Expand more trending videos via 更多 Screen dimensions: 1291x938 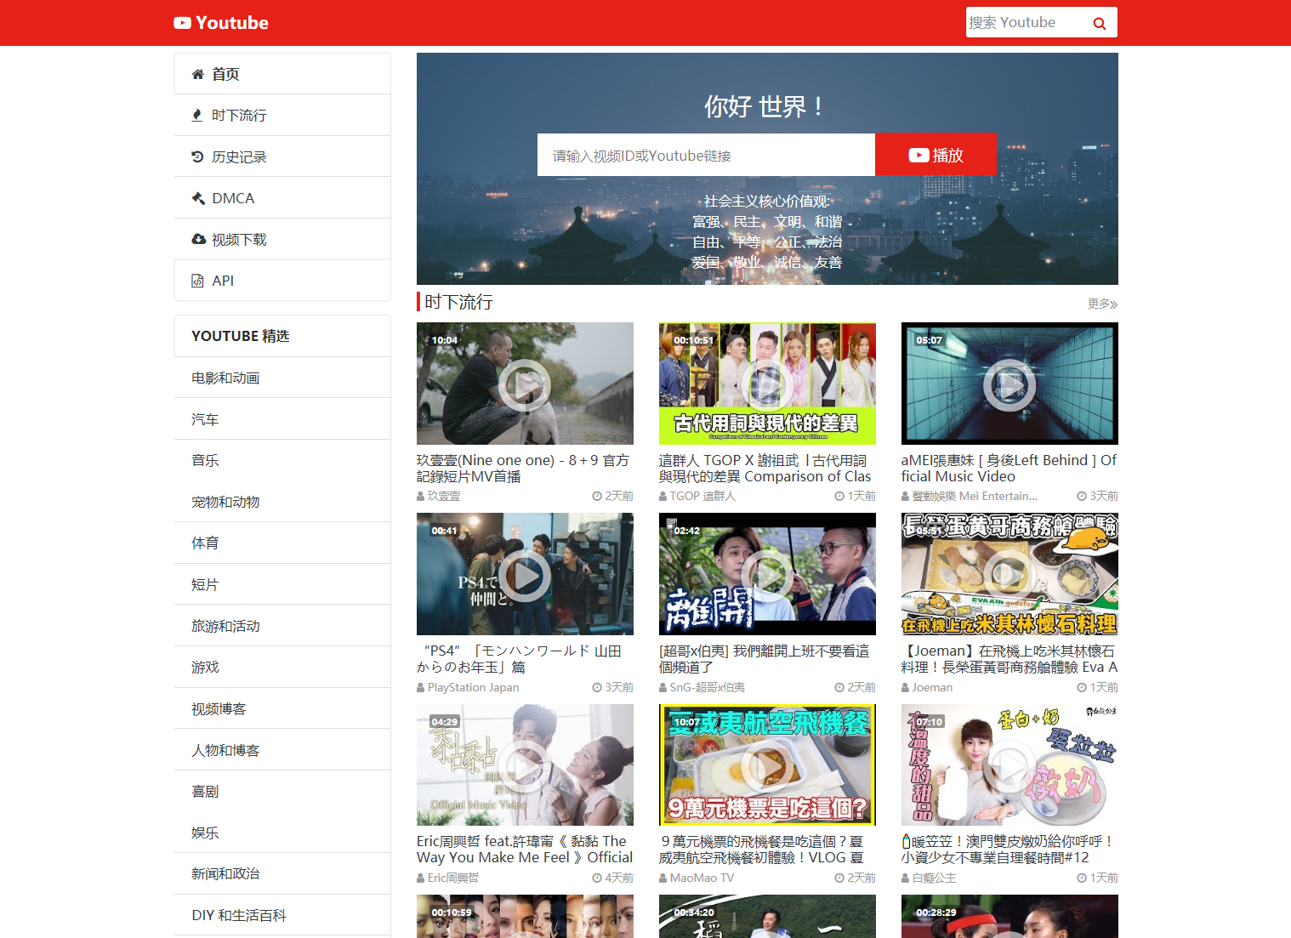1101,304
